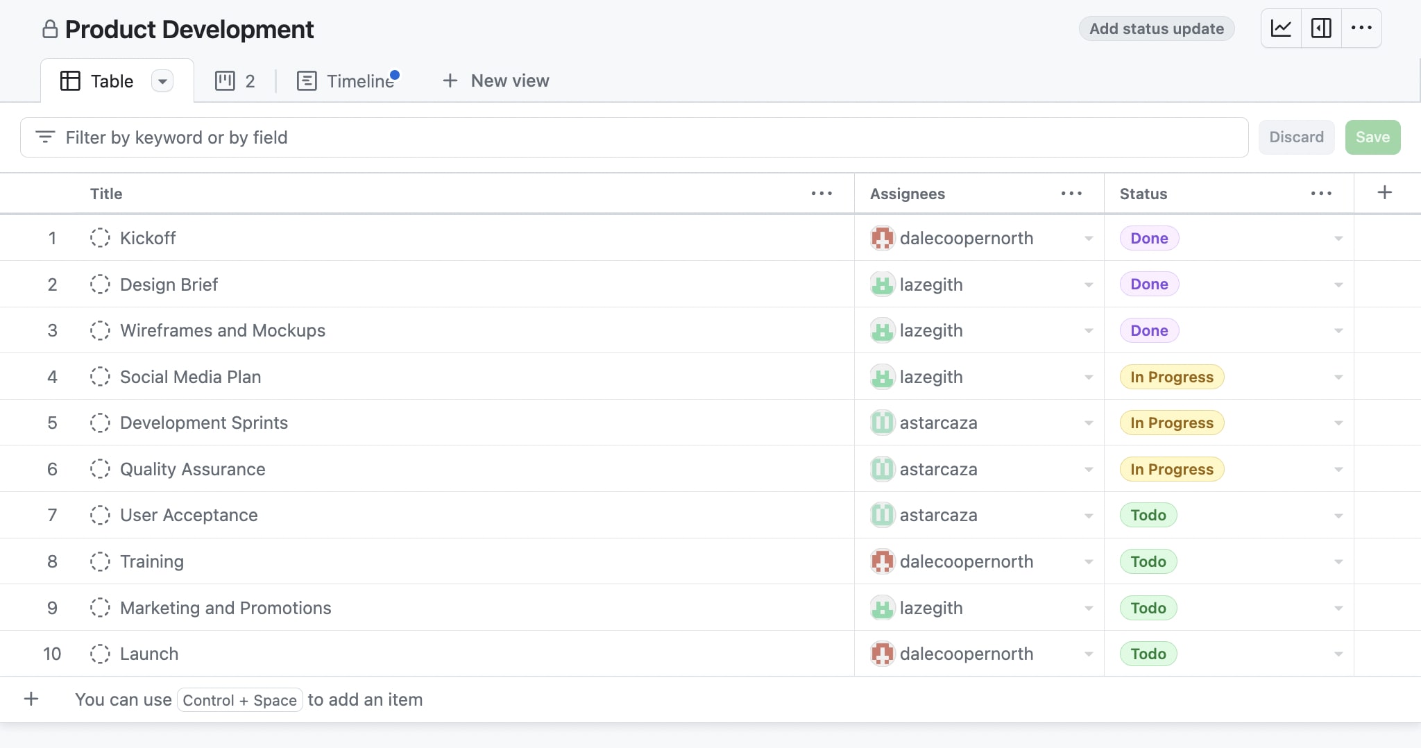Click the draft icon for User Acceptance
1421x748 pixels.
pyautogui.click(x=100, y=515)
